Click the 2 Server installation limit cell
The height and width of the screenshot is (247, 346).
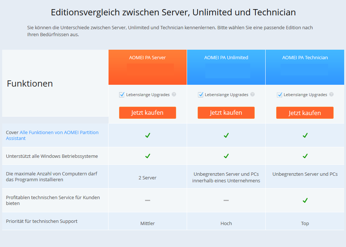coord(147,177)
